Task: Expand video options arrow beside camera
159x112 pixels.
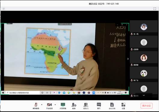Action: click(55, 105)
